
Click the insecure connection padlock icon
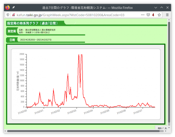point(13,15)
